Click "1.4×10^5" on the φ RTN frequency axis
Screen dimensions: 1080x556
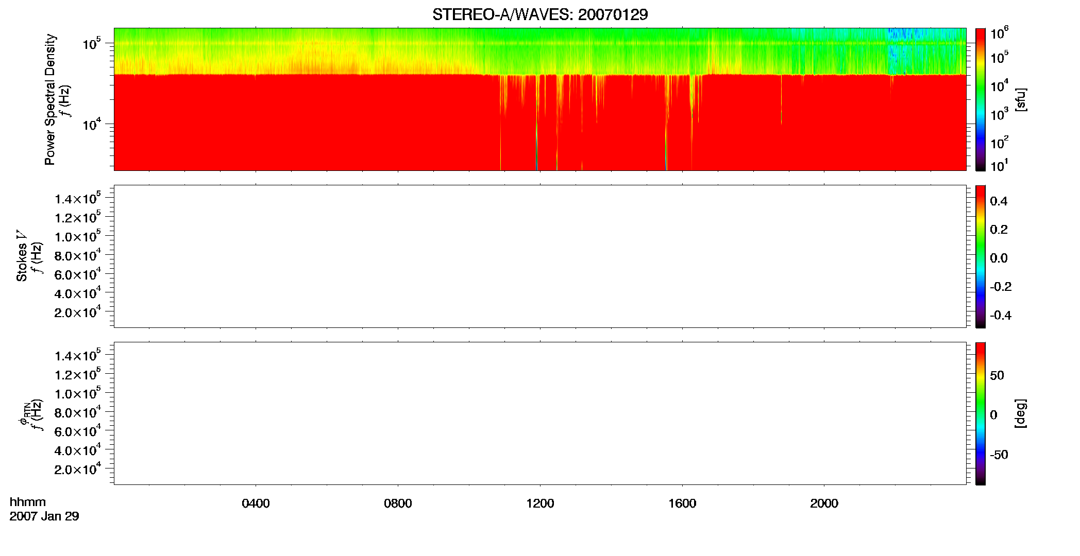click(78, 355)
